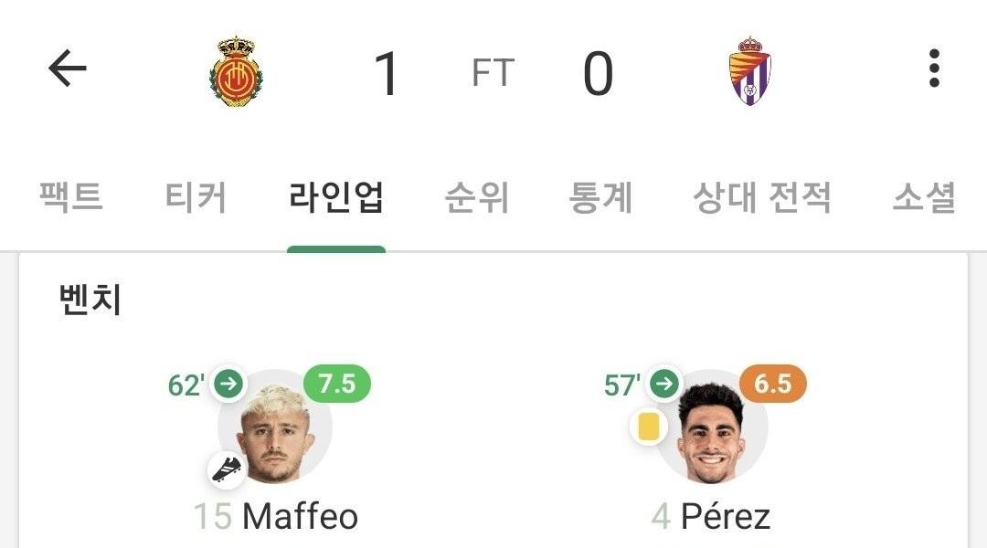987x548 pixels.
Task: Open the three-dot overflow menu
Action: pos(933,69)
